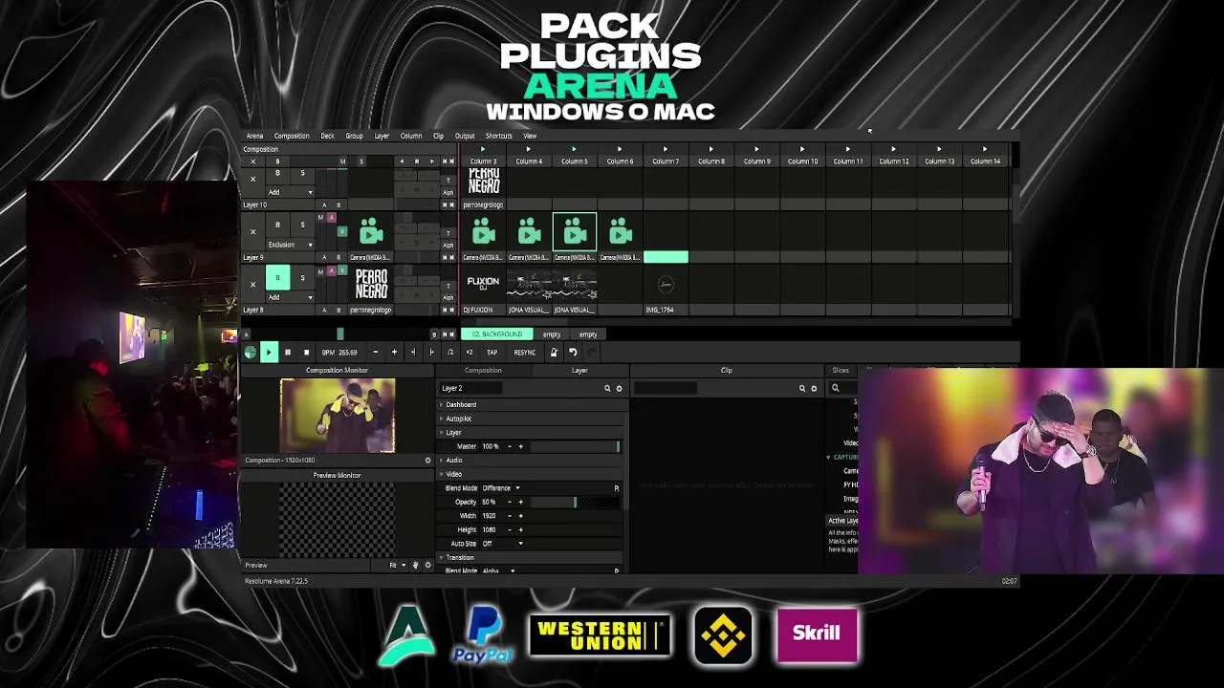Click the Layer 2 name field
Viewport: 1224px width, 688px height.
tap(470, 389)
